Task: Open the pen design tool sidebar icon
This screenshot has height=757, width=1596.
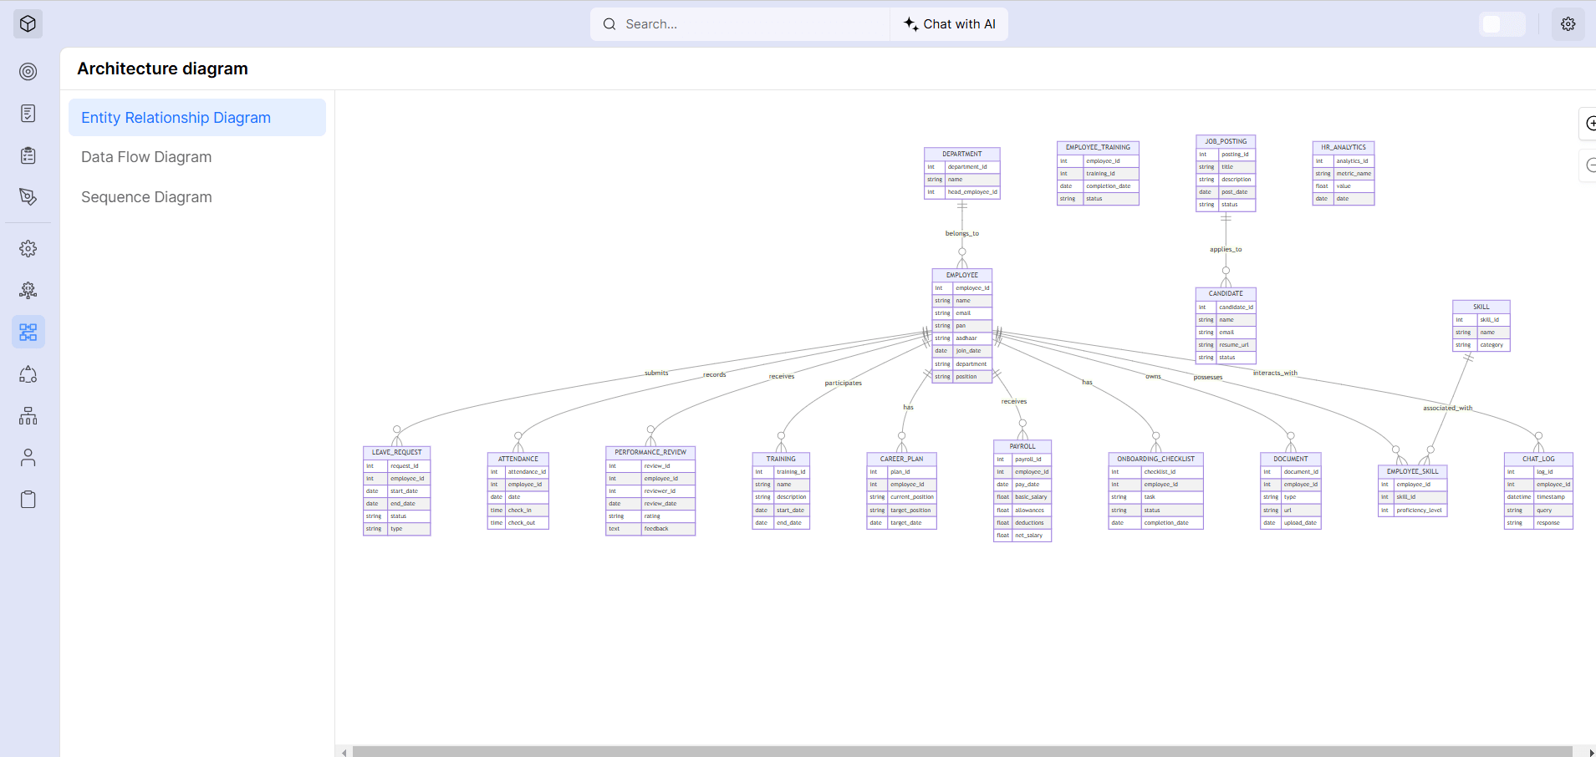Action: [x=28, y=197]
